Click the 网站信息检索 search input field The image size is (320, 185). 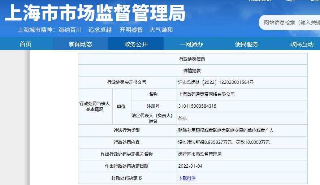(290, 22)
